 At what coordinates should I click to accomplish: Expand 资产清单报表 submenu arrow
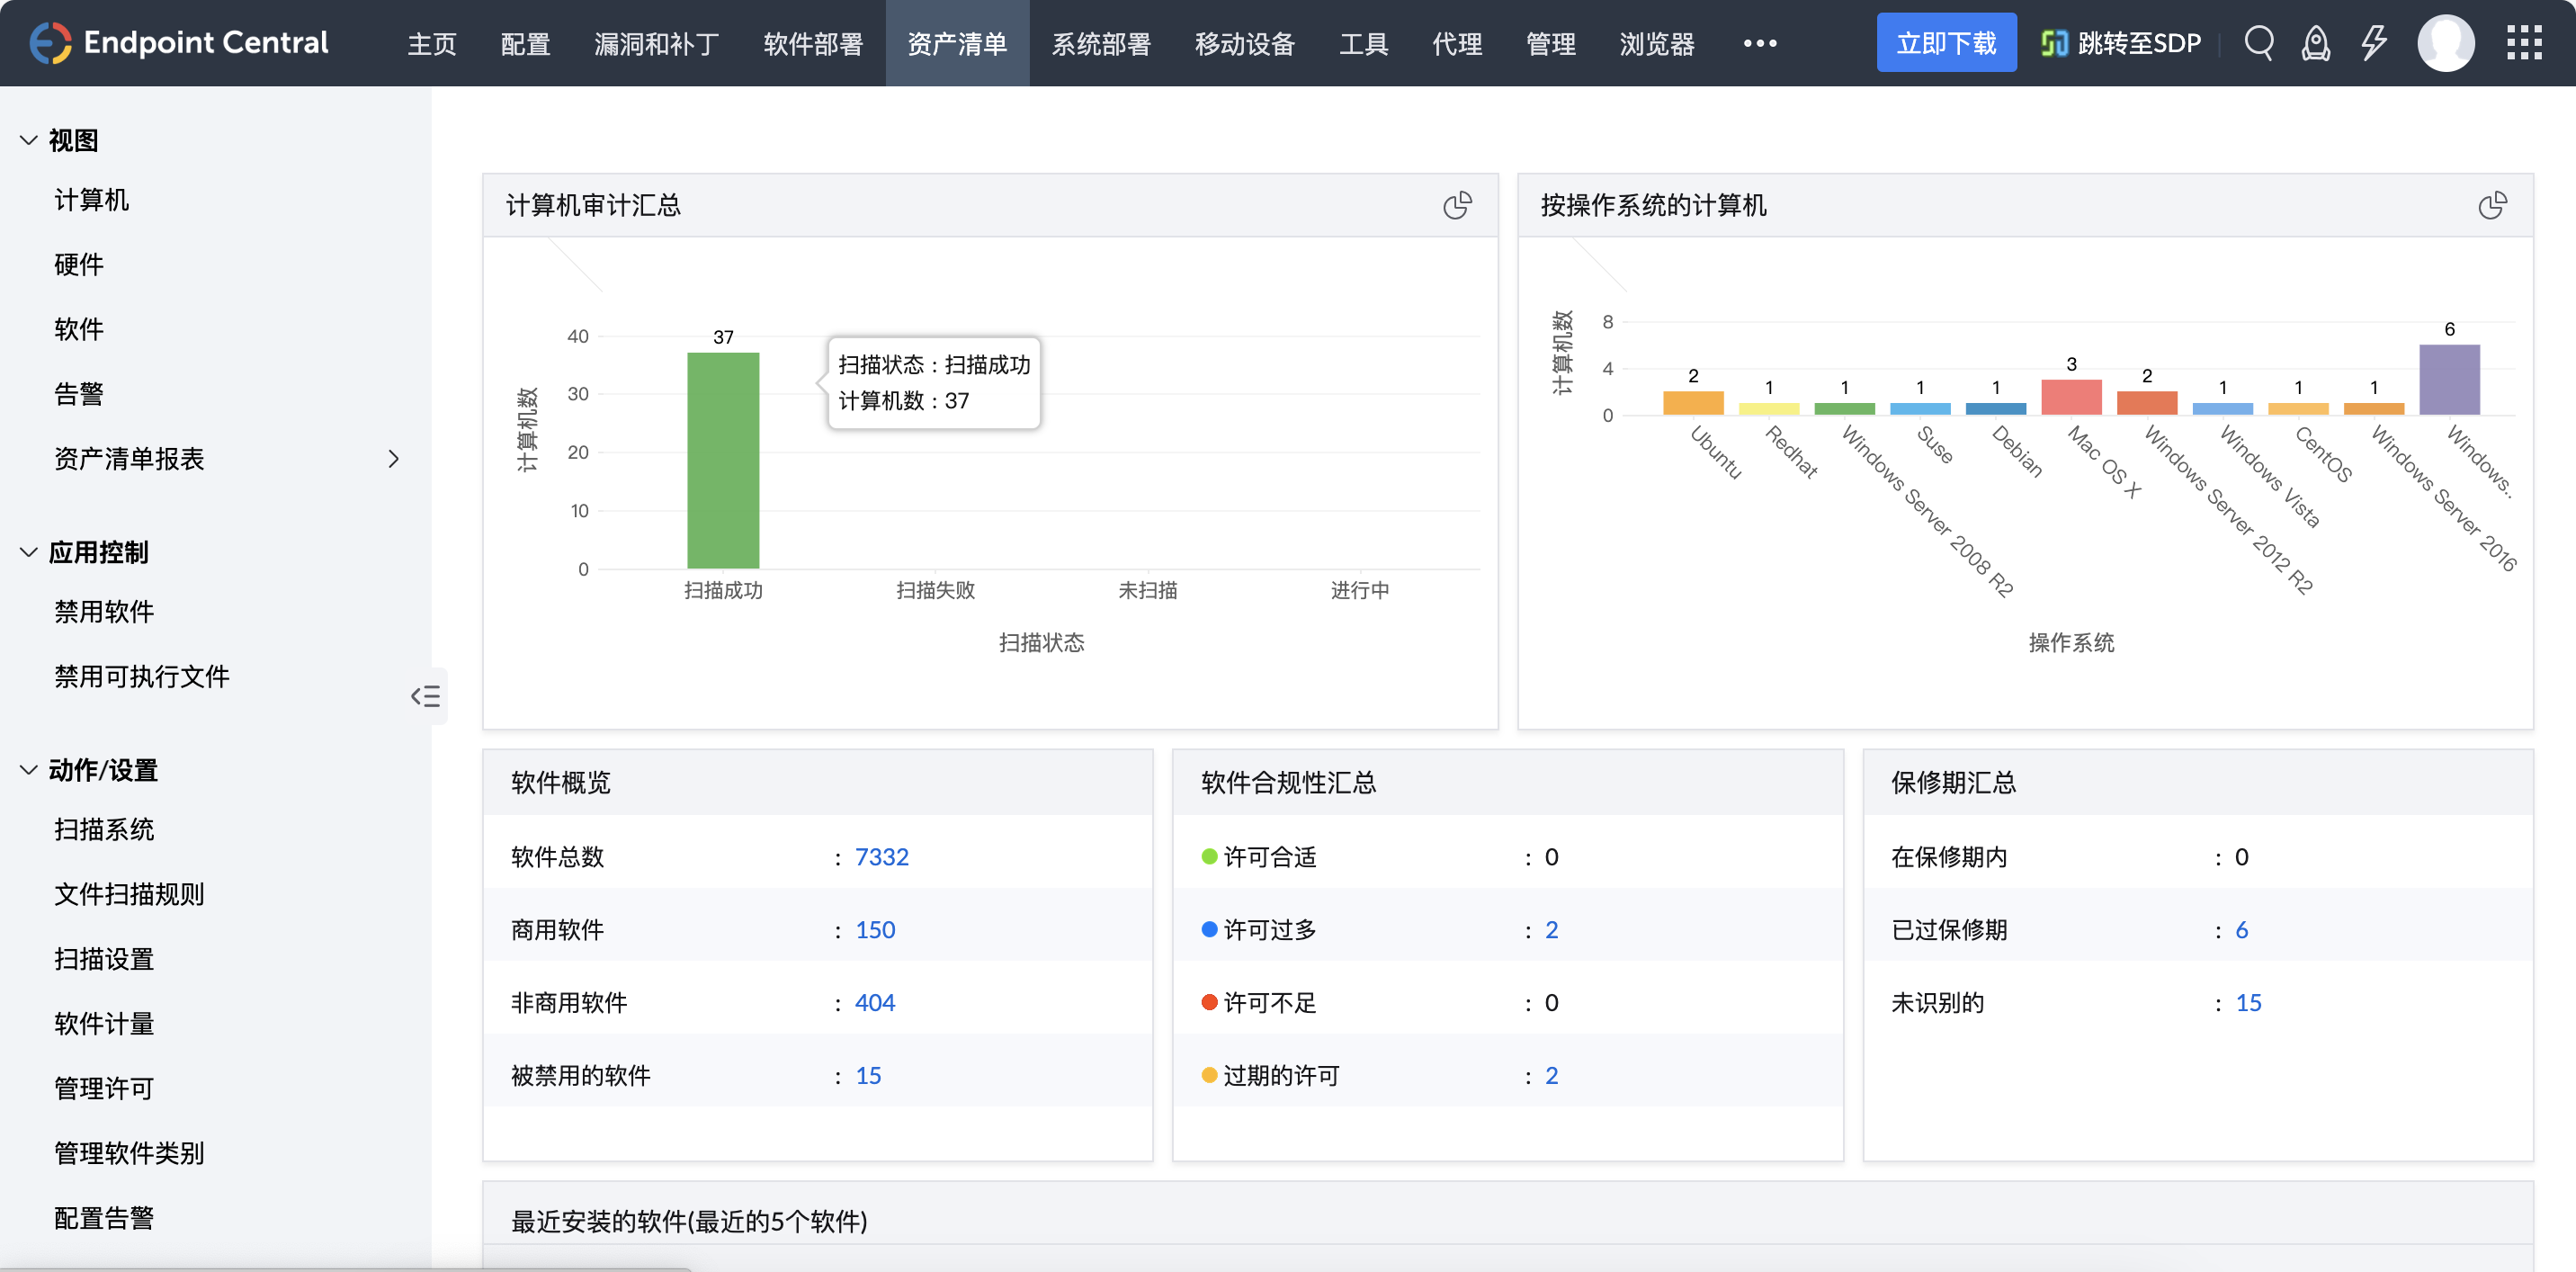(393, 459)
